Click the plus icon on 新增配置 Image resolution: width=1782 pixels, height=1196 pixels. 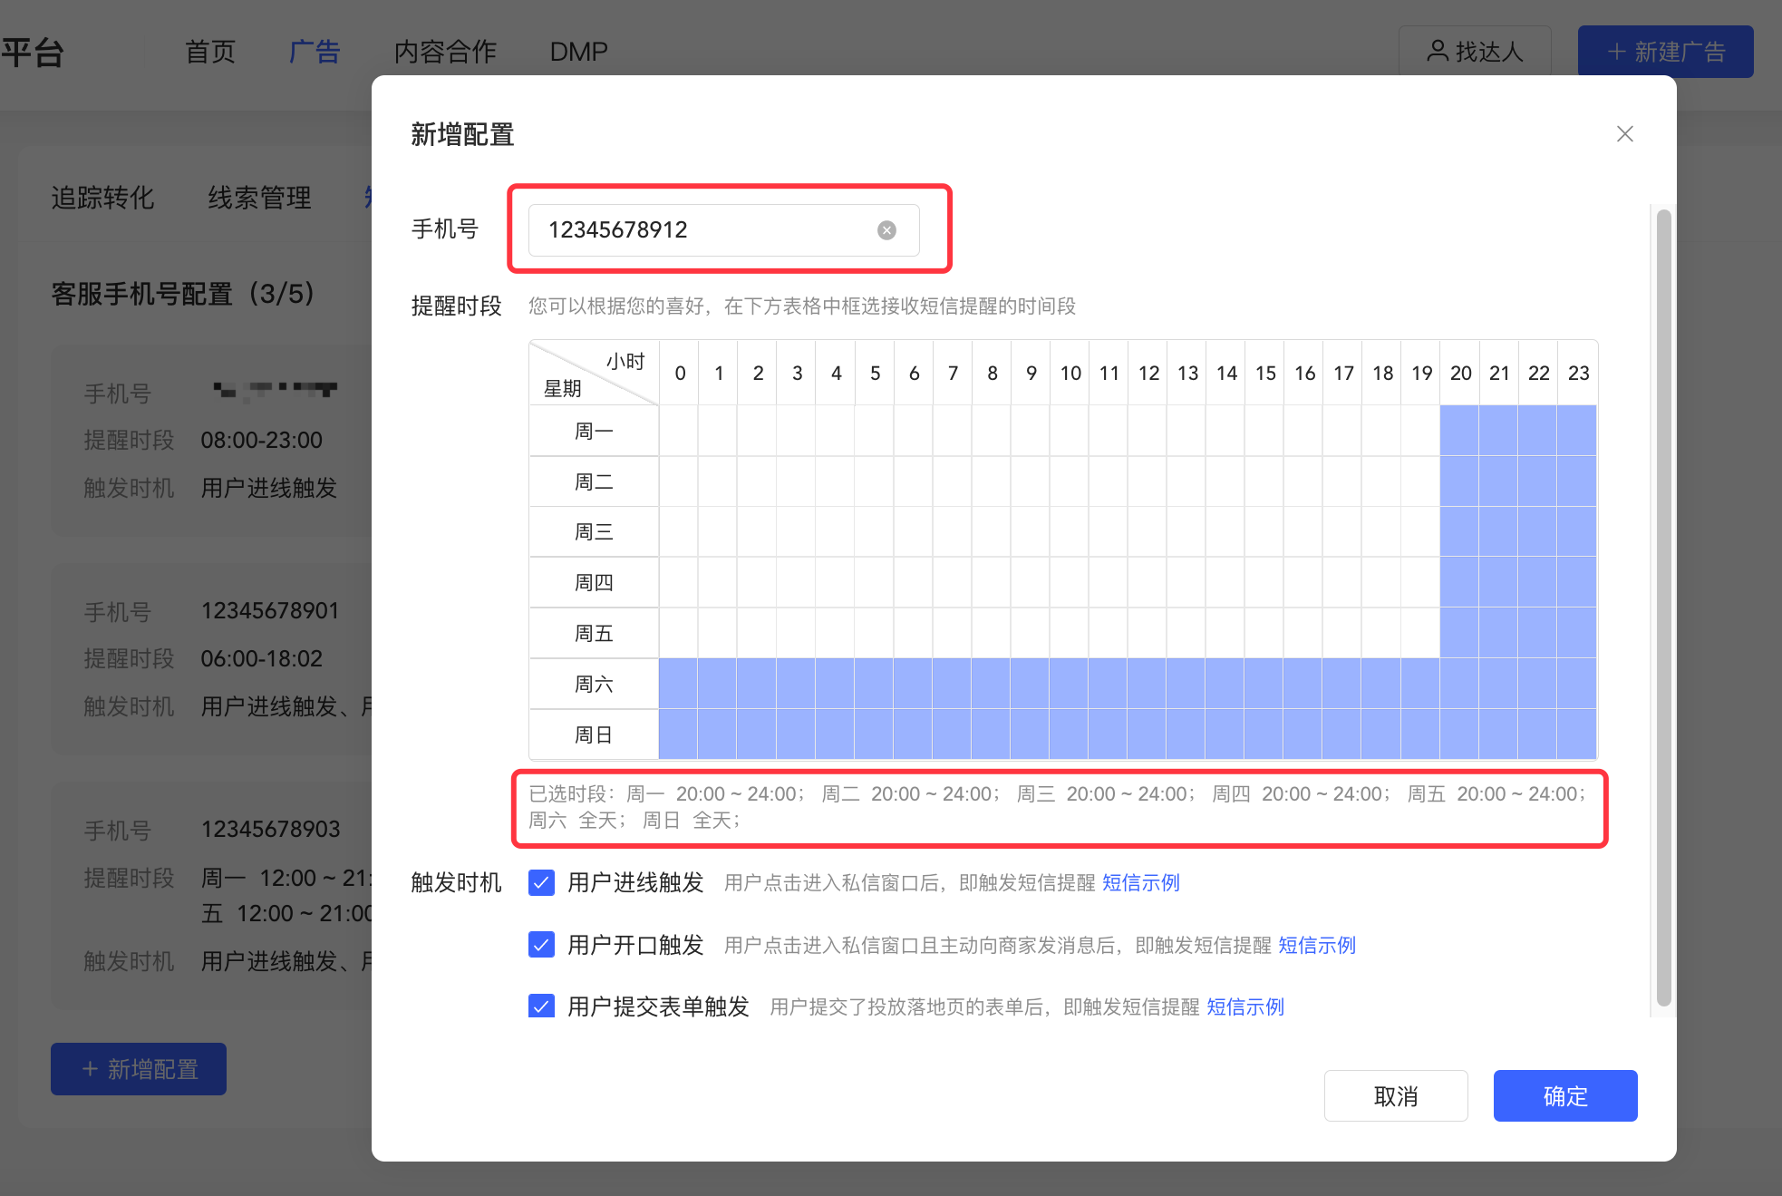[x=90, y=1069]
